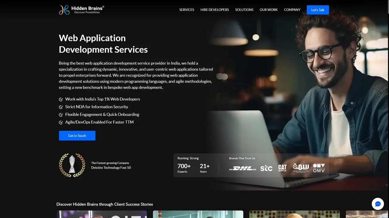Click 'Discover Hidden Brains through Client Success Stories' heading
Screen dimensions: 389x218
point(105,204)
